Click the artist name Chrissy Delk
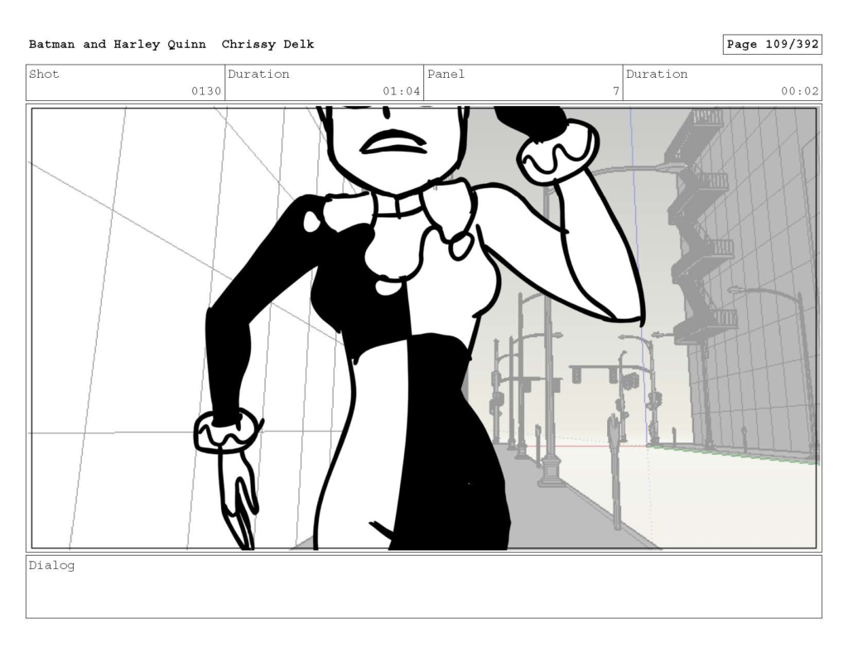The width and height of the screenshot is (848, 657). (267, 45)
